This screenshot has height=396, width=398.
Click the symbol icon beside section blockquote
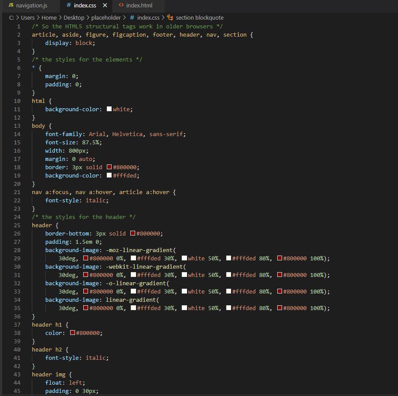[x=170, y=18]
